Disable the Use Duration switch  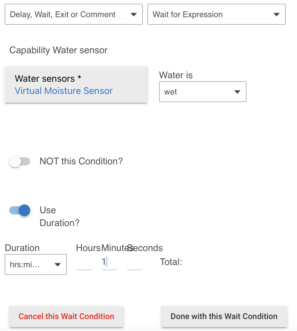click(19, 210)
